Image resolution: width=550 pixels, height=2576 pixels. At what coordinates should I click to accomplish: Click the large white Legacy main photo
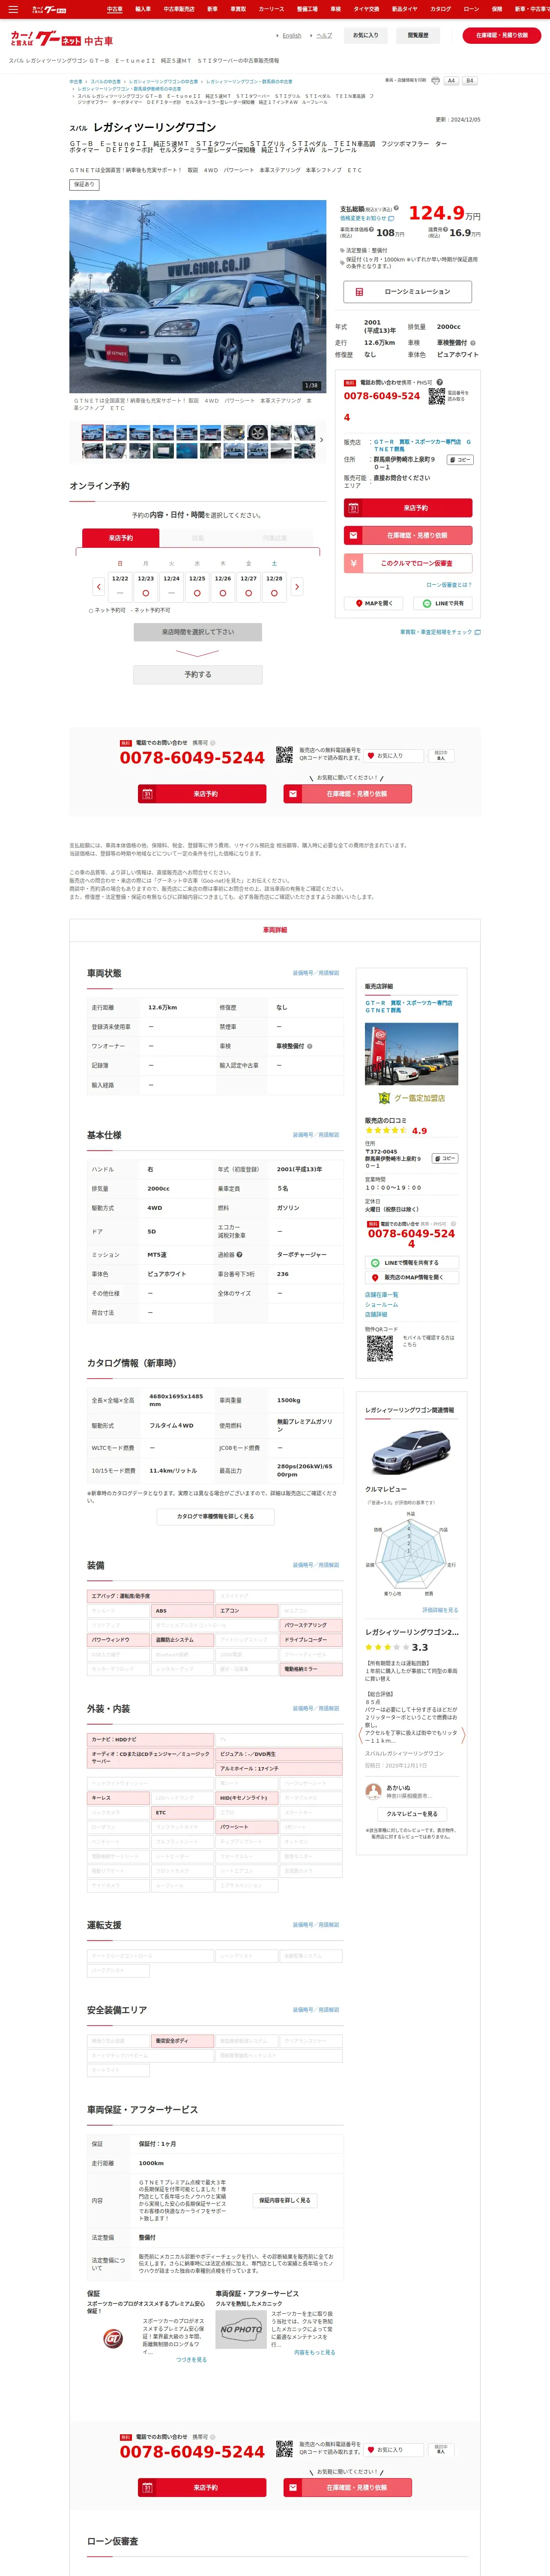(x=197, y=297)
